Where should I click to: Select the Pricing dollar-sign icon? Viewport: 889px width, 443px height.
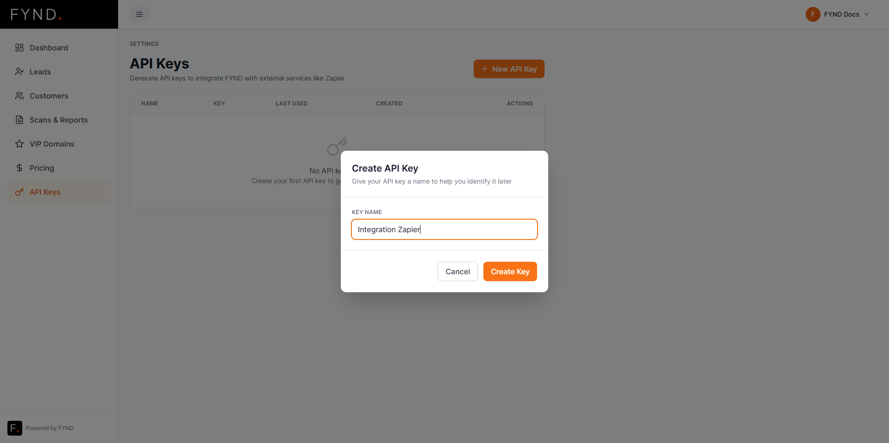point(19,168)
